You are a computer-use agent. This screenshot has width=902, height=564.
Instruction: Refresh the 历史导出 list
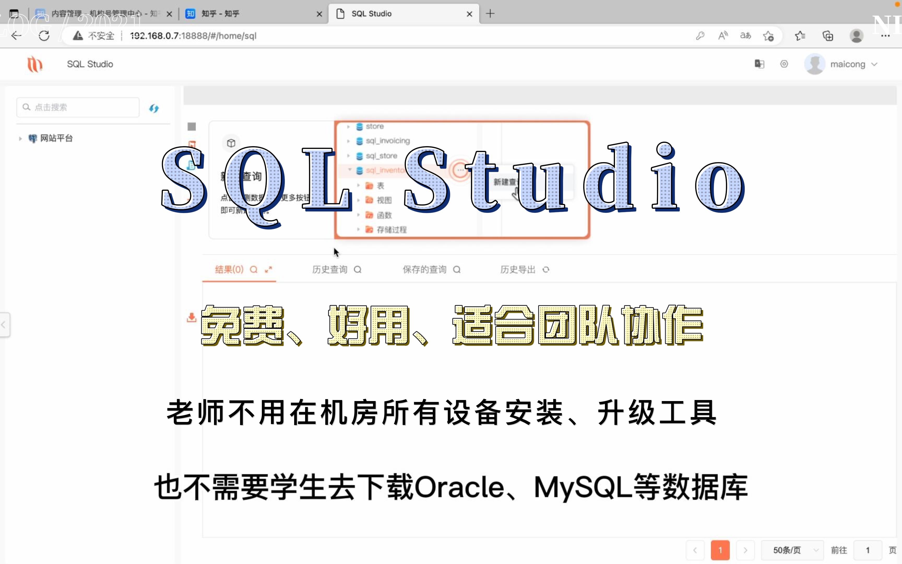click(546, 269)
